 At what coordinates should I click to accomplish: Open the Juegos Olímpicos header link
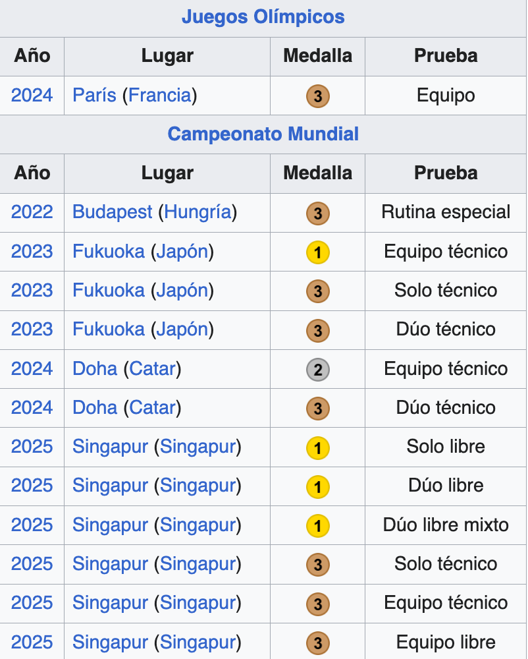coord(263,16)
